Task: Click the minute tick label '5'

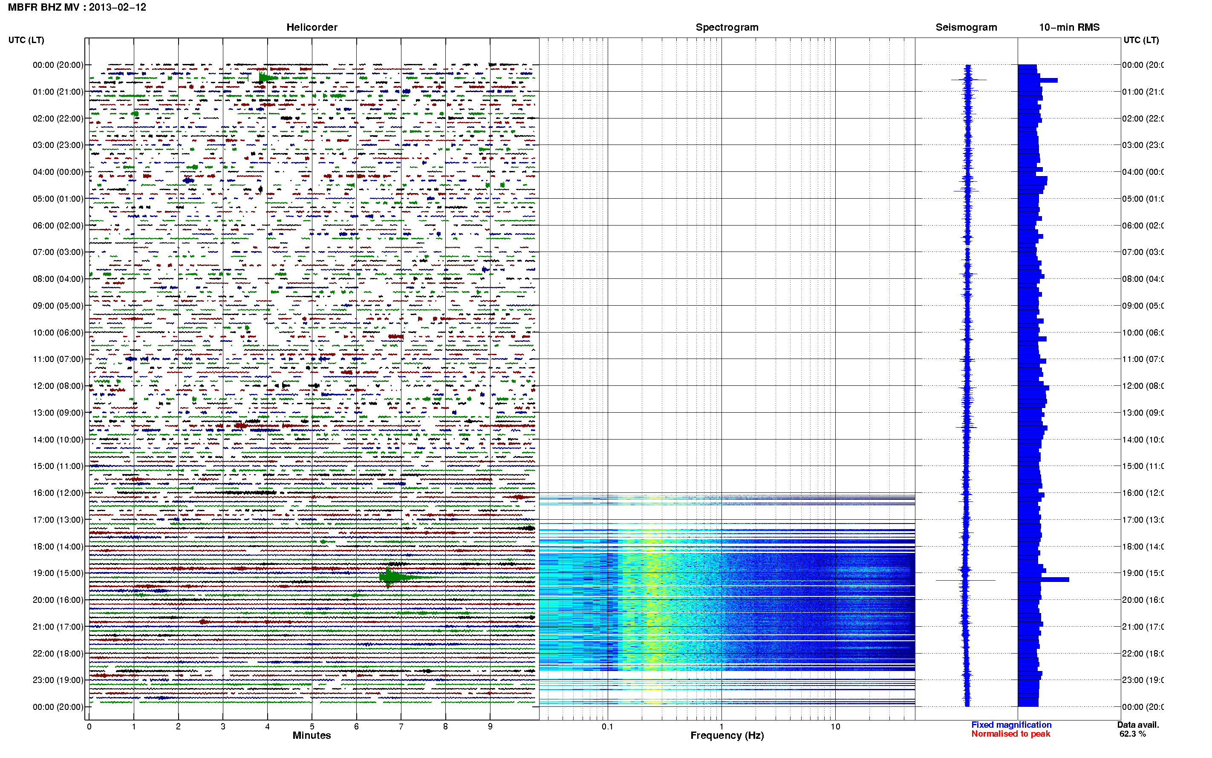Action: coord(312,726)
